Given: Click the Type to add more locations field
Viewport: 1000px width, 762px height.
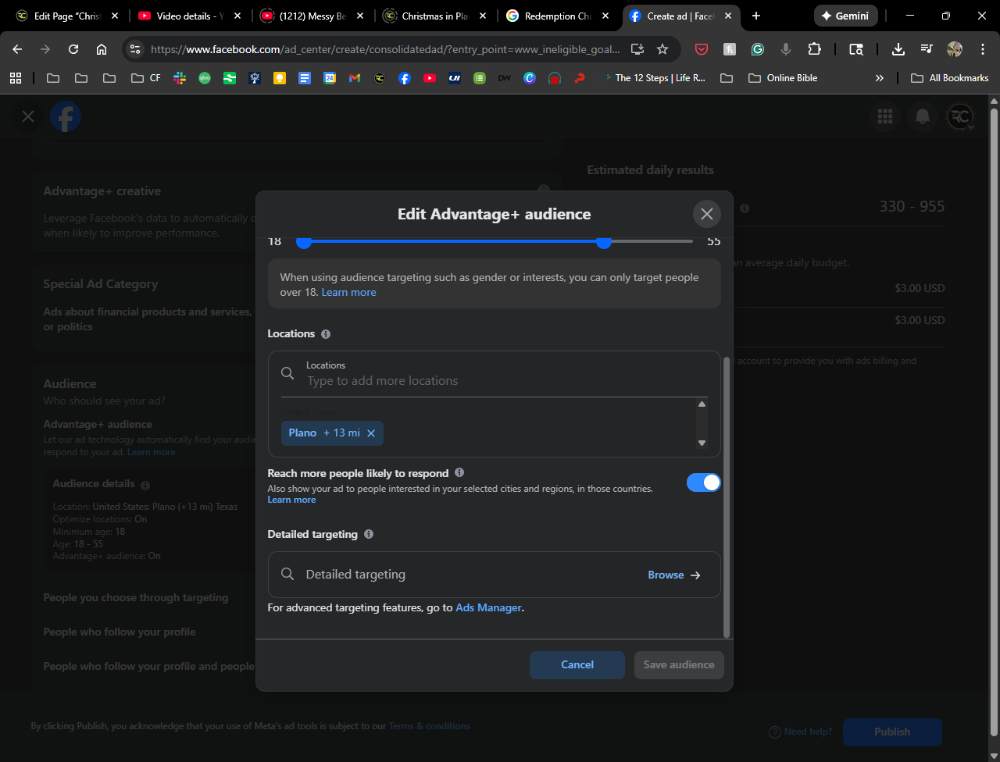Looking at the screenshot, I should coord(500,381).
